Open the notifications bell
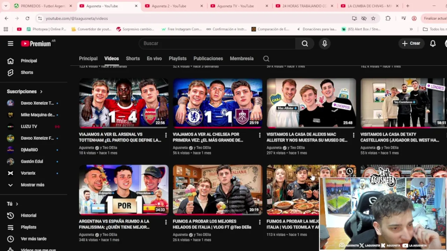Image resolution: width=447 pixels, height=251 pixels. [x=433, y=44]
